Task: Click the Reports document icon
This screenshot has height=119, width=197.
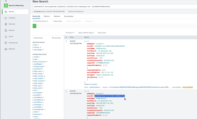Action: click(x=6, y=30)
